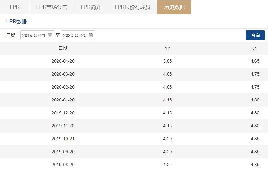The image size is (268, 170).
Task: Click the LPR数据 heading
Action: 16,22
